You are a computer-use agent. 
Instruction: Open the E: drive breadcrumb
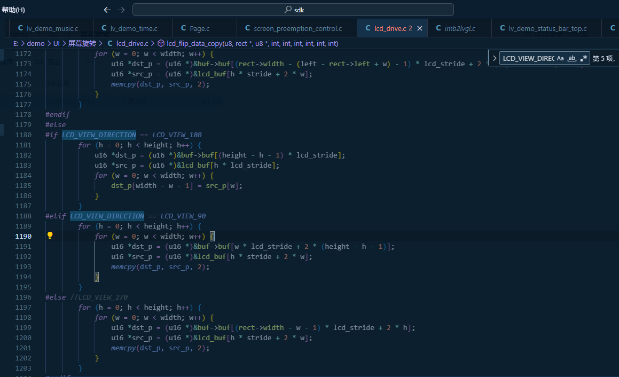click(16, 43)
